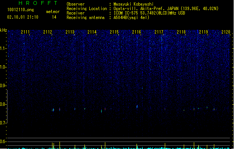The height and width of the screenshot is (149, 234).
Task: Click time marker 2118
Action: (181, 32)
